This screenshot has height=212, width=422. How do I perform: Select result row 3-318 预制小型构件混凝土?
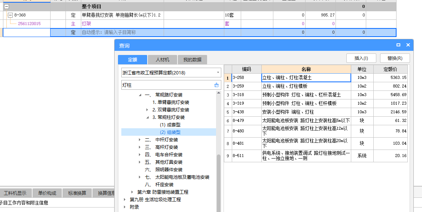(x=316, y=95)
